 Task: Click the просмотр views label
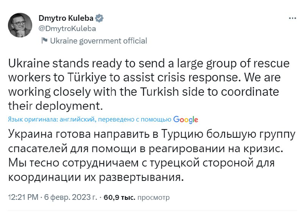coord(153,197)
